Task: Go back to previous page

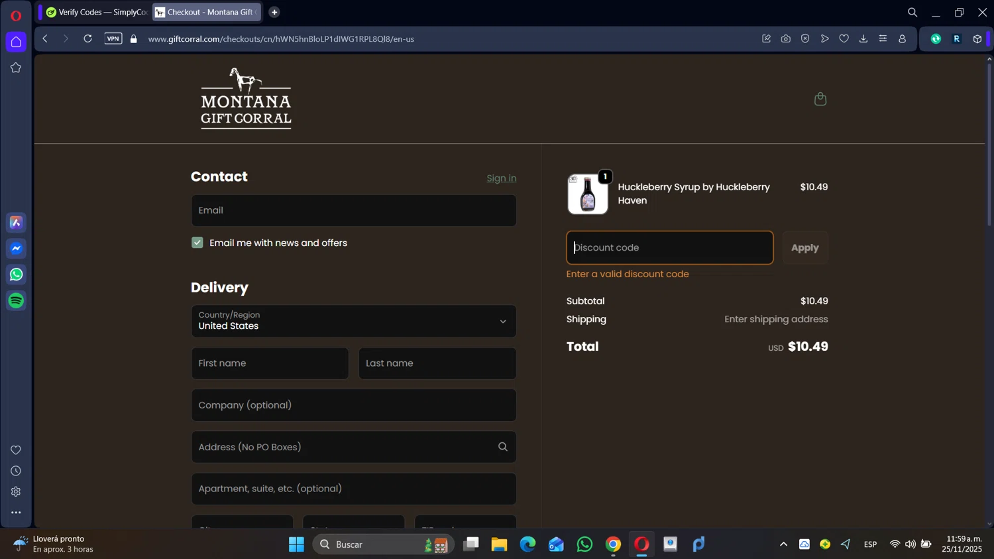Action: click(45, 39)
